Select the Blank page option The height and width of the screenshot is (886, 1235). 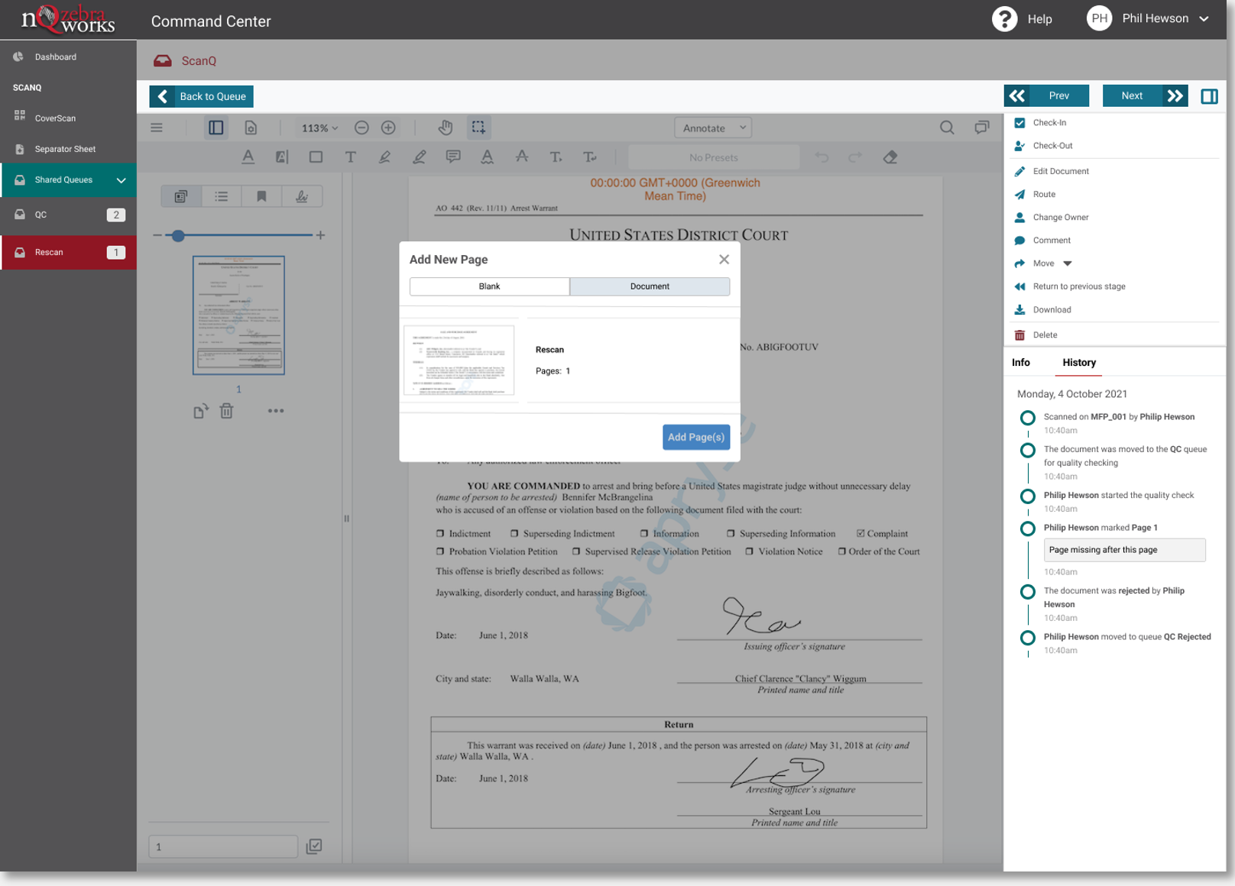pos(489,286)
